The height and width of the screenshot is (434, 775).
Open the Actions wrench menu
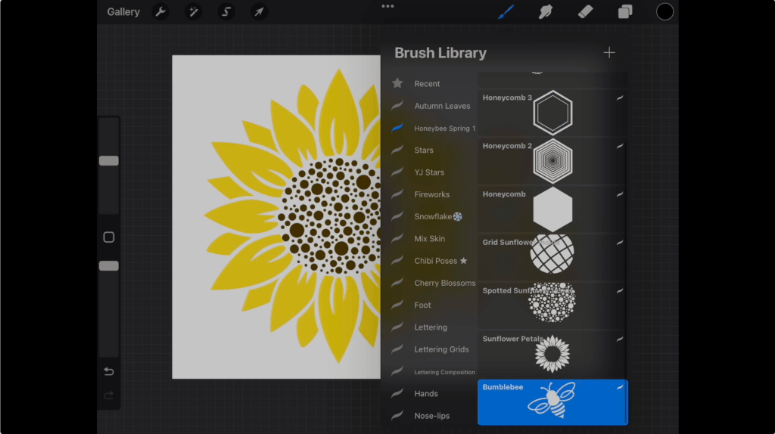click(160, 12)
